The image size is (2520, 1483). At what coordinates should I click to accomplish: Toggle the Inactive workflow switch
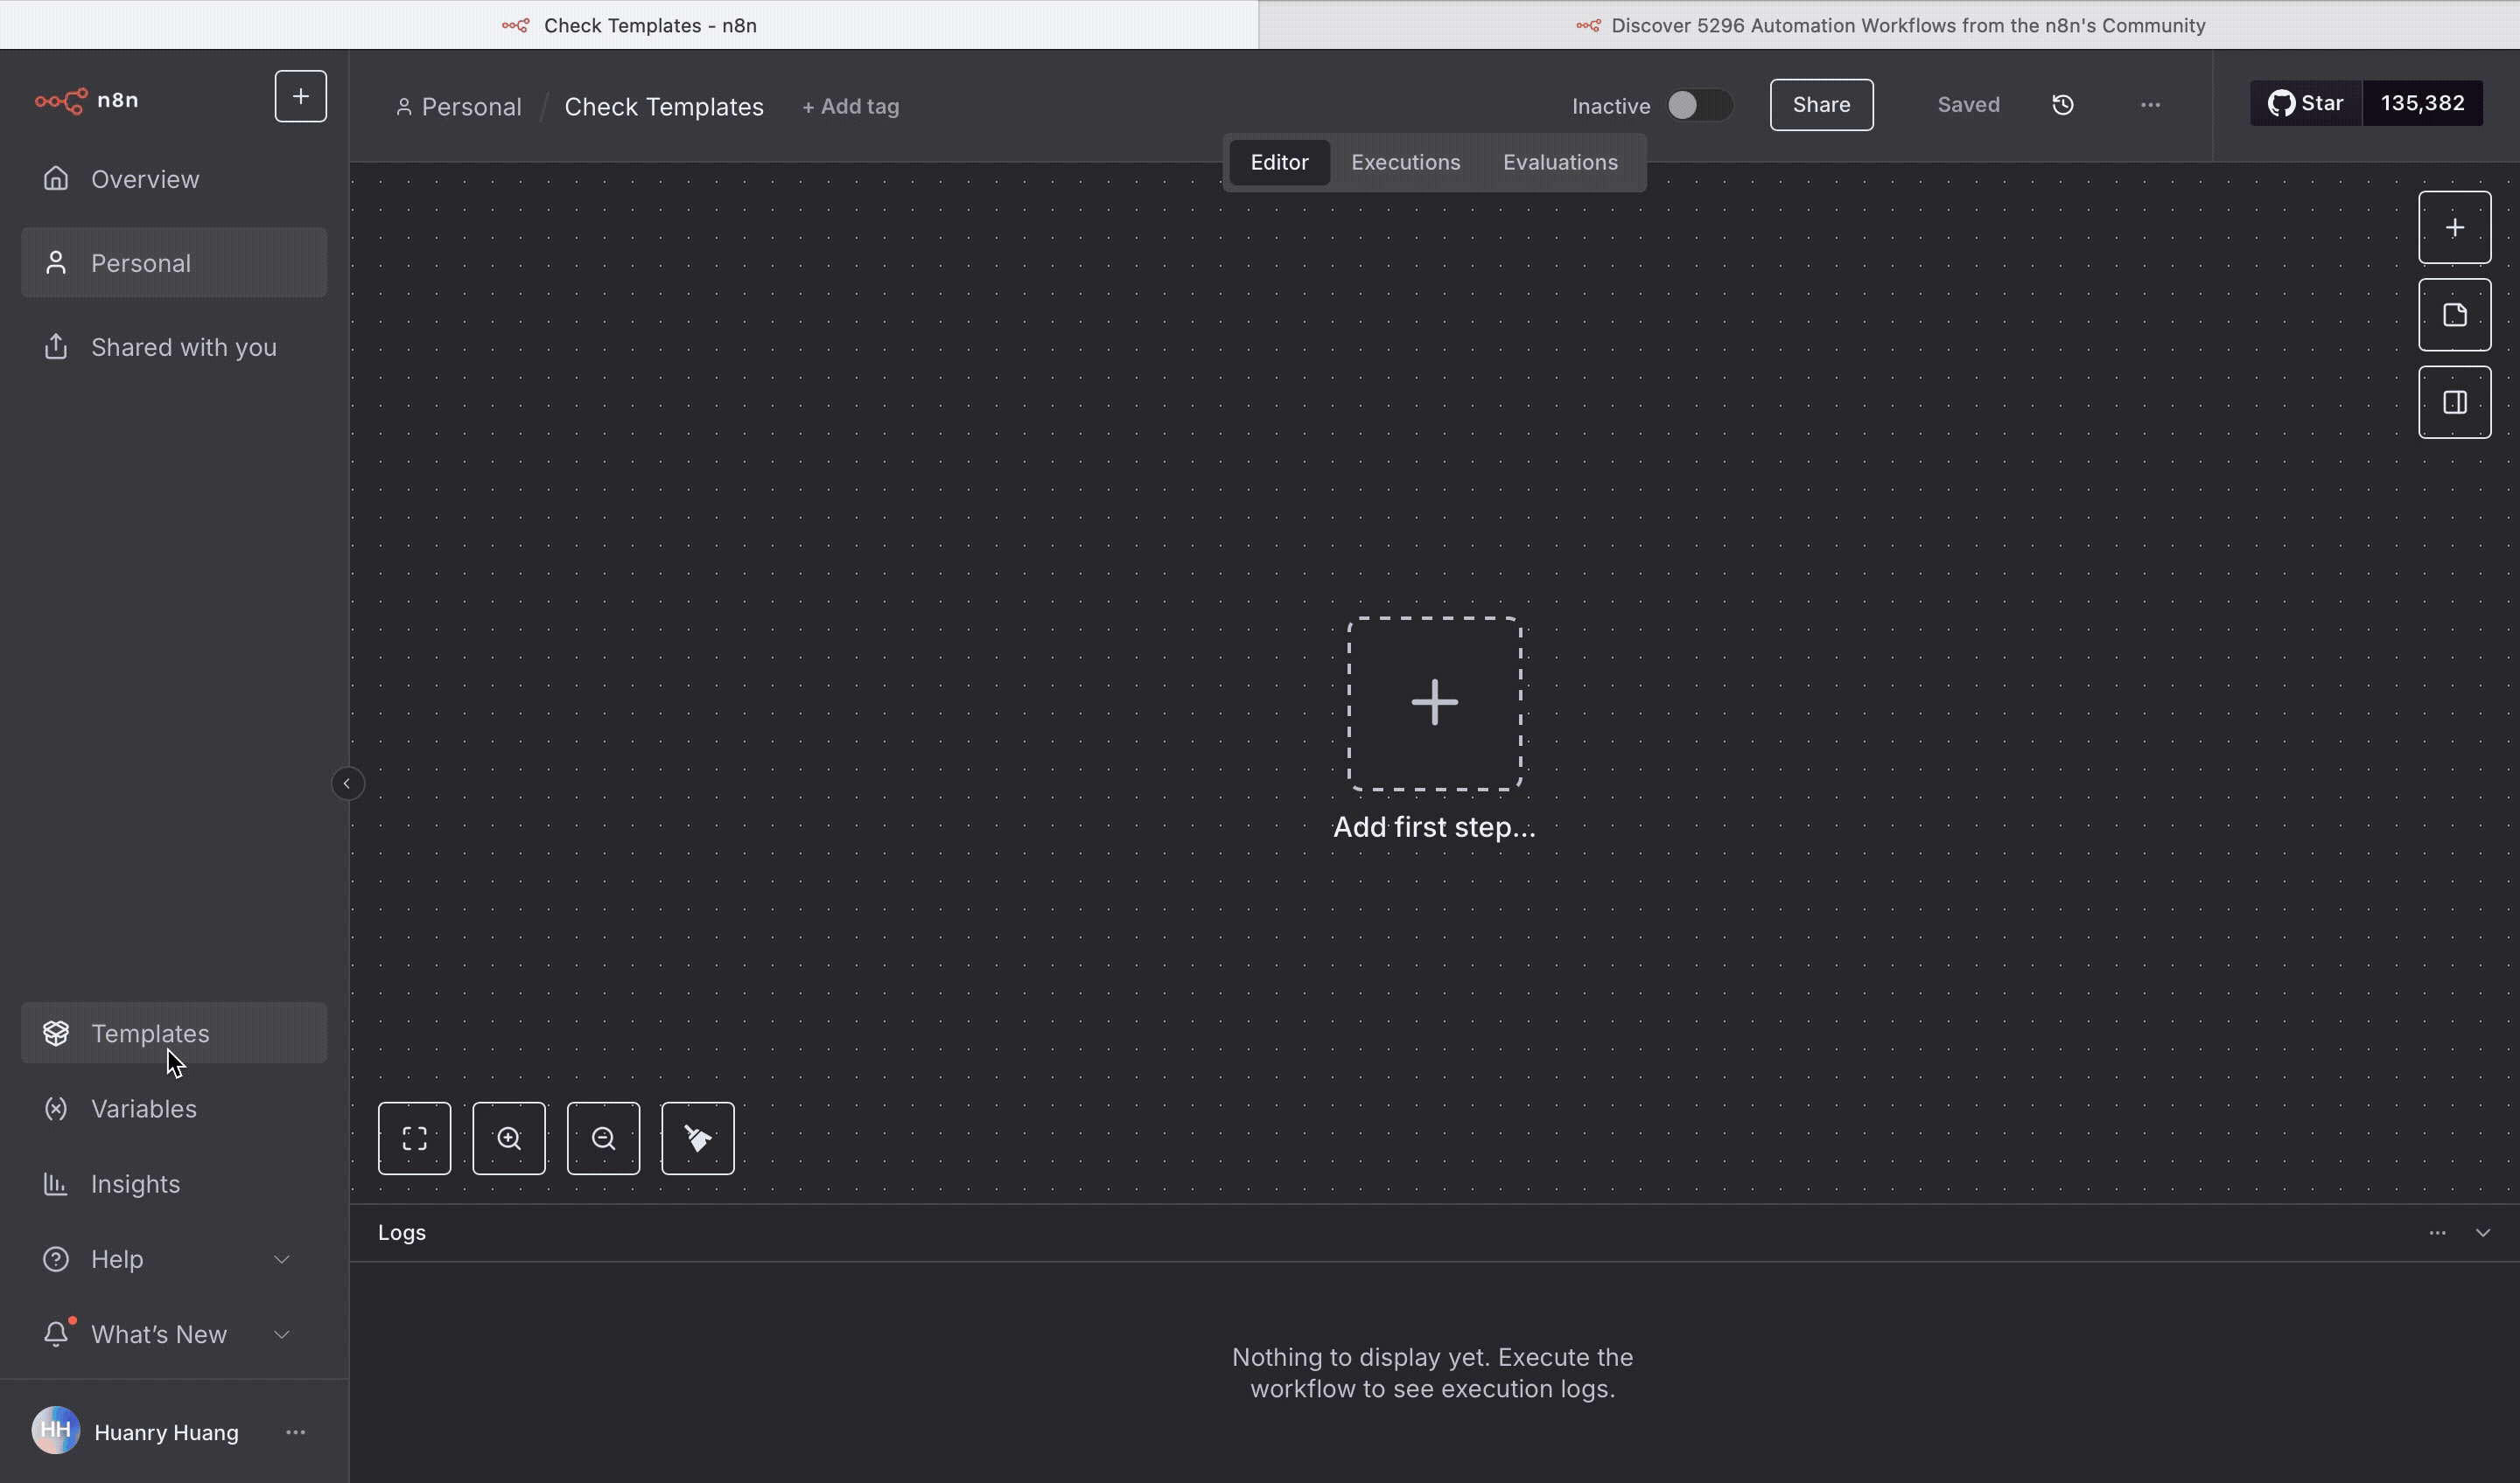(1699, 105)
